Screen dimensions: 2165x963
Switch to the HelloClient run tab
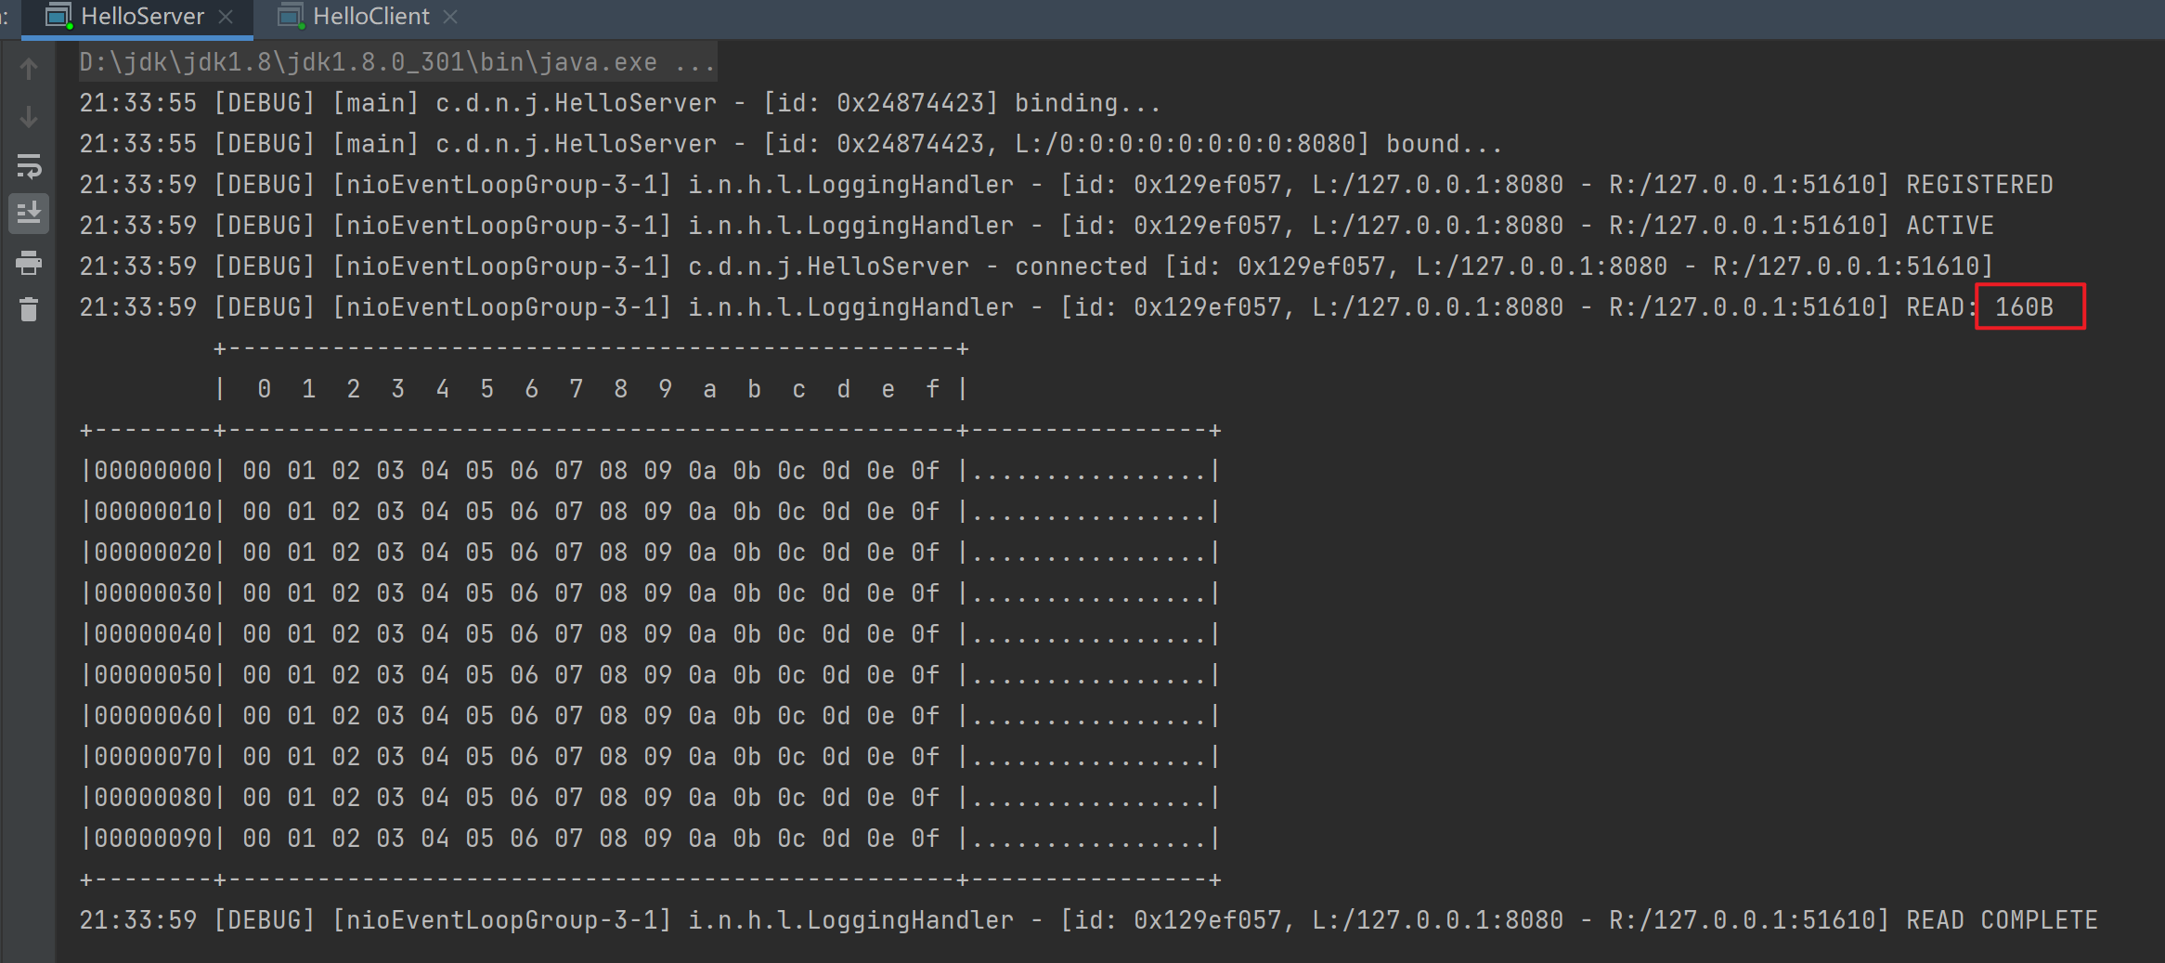click(x=369, y=17)
